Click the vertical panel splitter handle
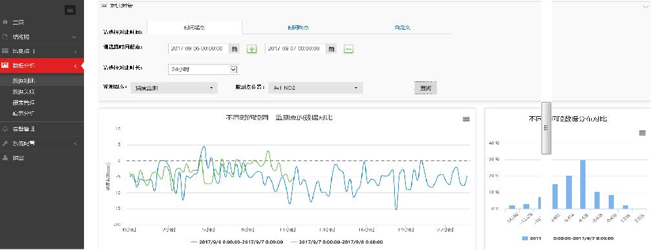This screenshot has height=250, width=652. pos(547,128)
